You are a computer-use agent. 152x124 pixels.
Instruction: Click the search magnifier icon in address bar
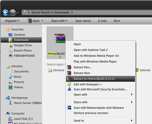[24, 12]
